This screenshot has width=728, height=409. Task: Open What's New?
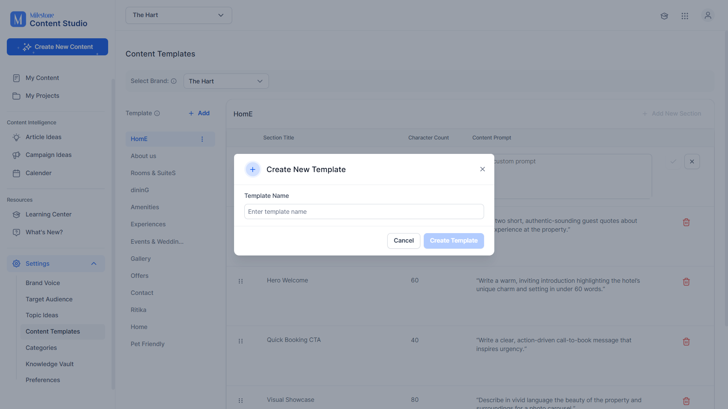44,232
